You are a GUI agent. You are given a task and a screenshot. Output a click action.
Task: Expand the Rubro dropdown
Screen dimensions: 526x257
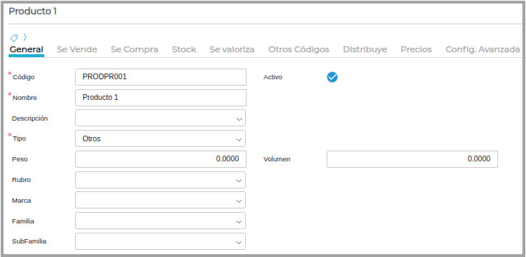160,180
